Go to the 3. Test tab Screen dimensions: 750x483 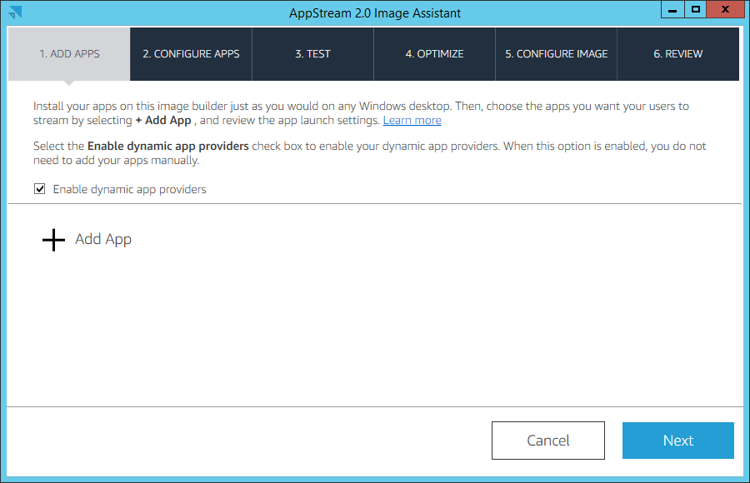312,54
